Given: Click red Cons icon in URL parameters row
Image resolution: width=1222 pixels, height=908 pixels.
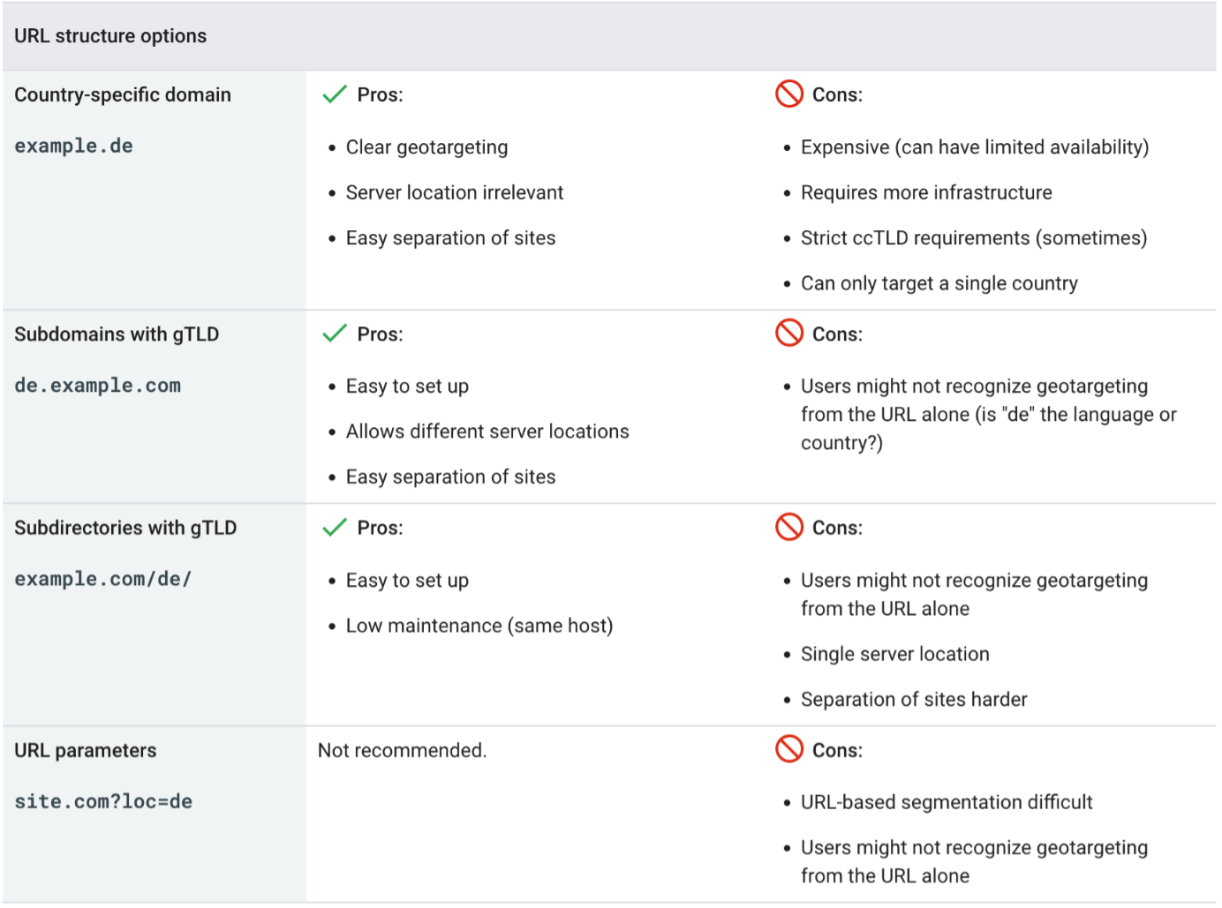Looking at the screenshot, I should [x=788, y=749].
